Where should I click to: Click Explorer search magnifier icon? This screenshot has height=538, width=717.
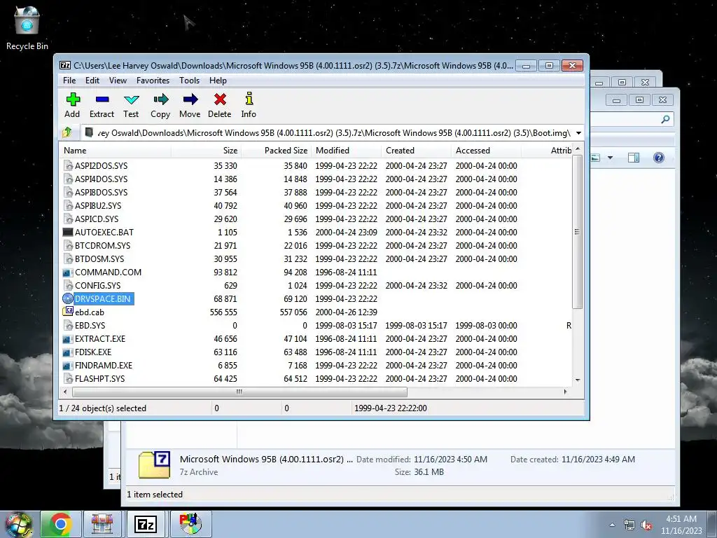pyautogui.click(x=665, y=119)
